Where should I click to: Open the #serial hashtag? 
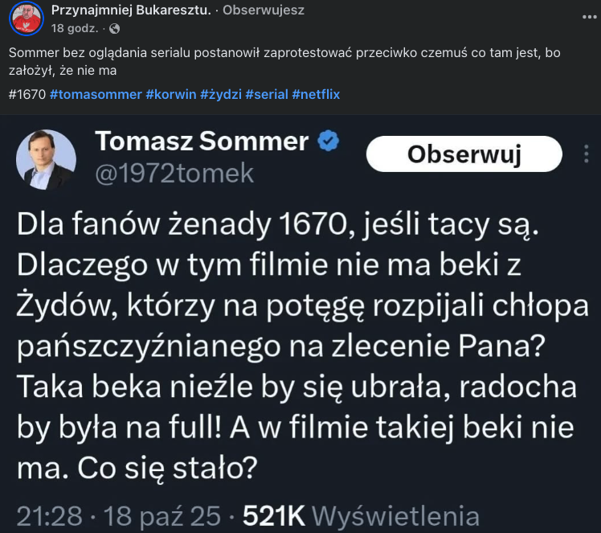tap(267, 94)
